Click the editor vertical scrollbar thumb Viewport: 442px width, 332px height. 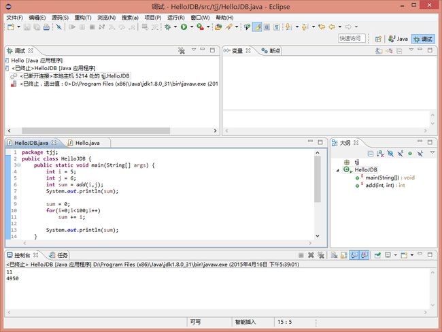(x=318, y=180)
